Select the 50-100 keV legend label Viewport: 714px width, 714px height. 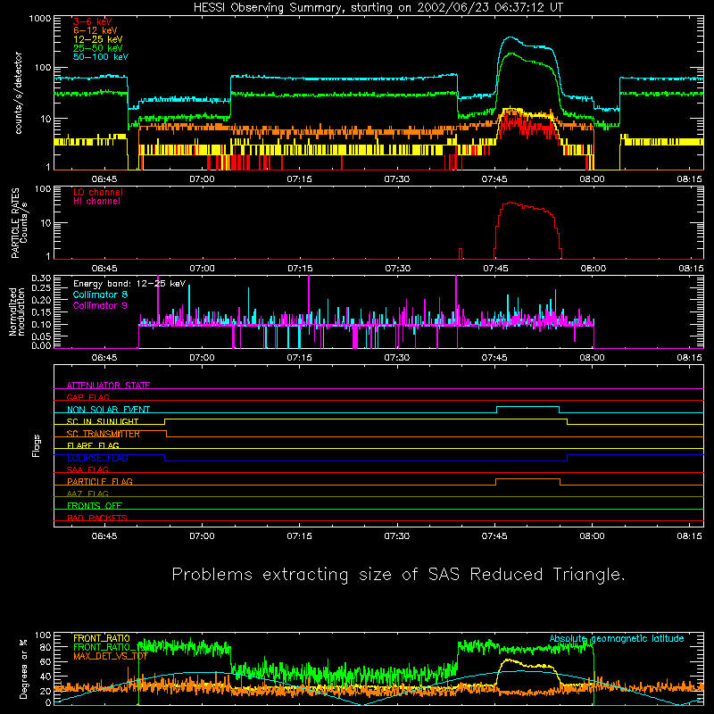click(101, 57)
